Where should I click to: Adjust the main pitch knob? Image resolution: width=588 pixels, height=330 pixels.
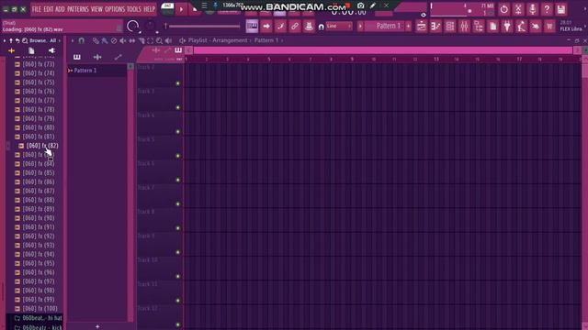tap(151, 27)
